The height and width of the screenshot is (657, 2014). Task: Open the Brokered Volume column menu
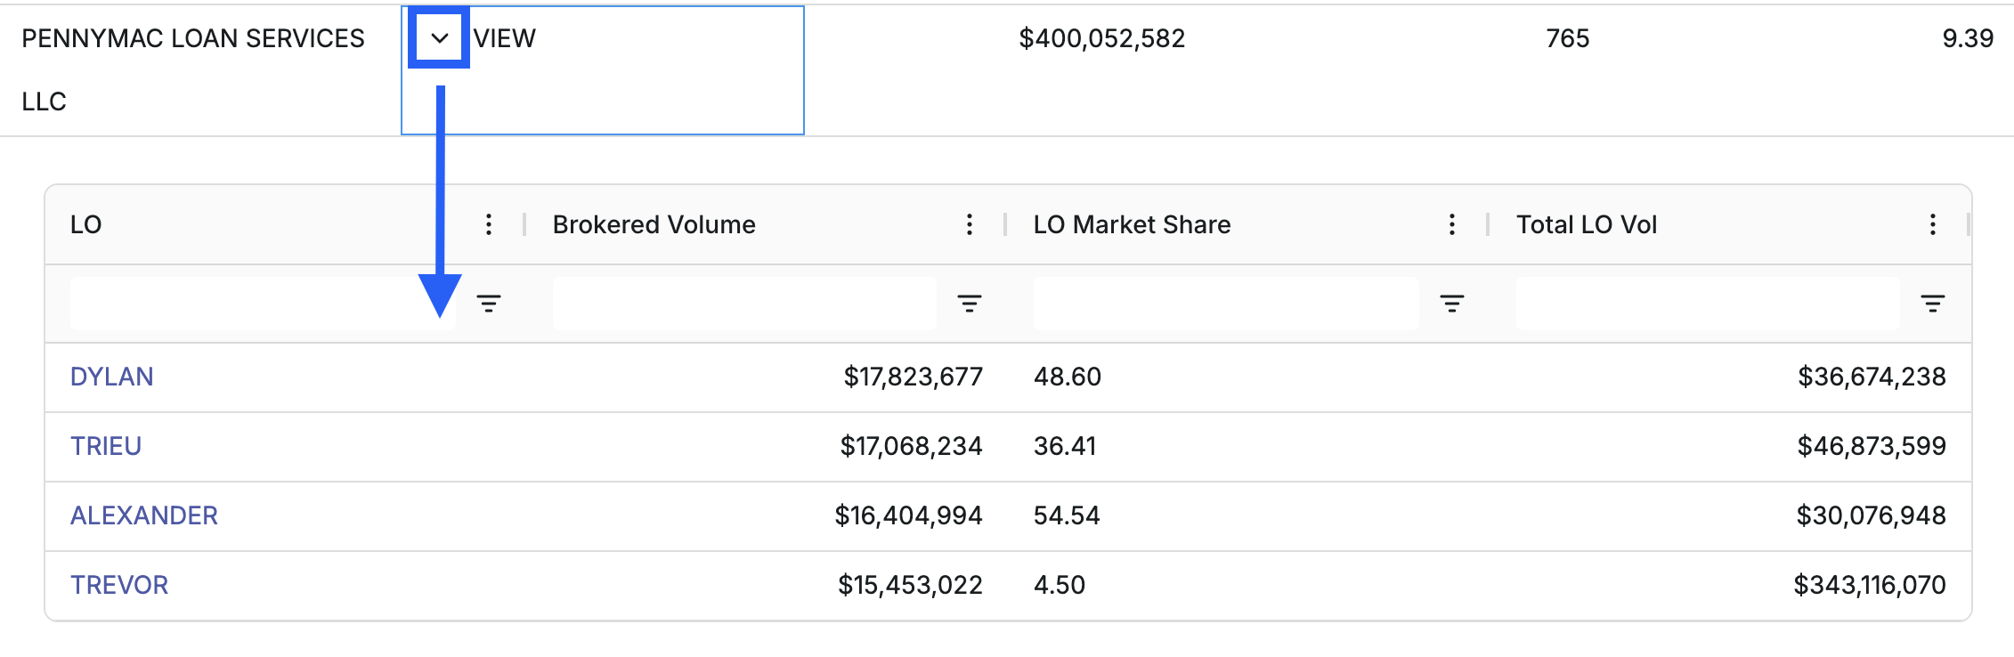(970, 224)
